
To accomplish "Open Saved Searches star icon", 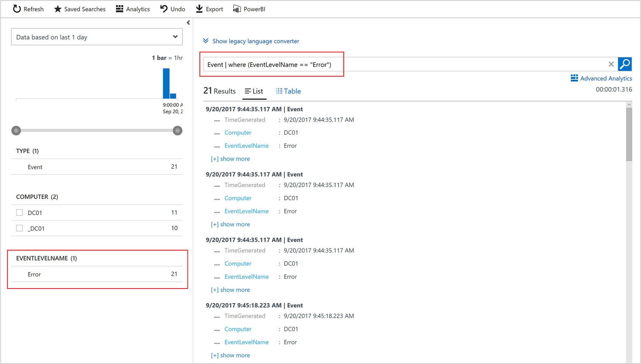I will [58, 9].
